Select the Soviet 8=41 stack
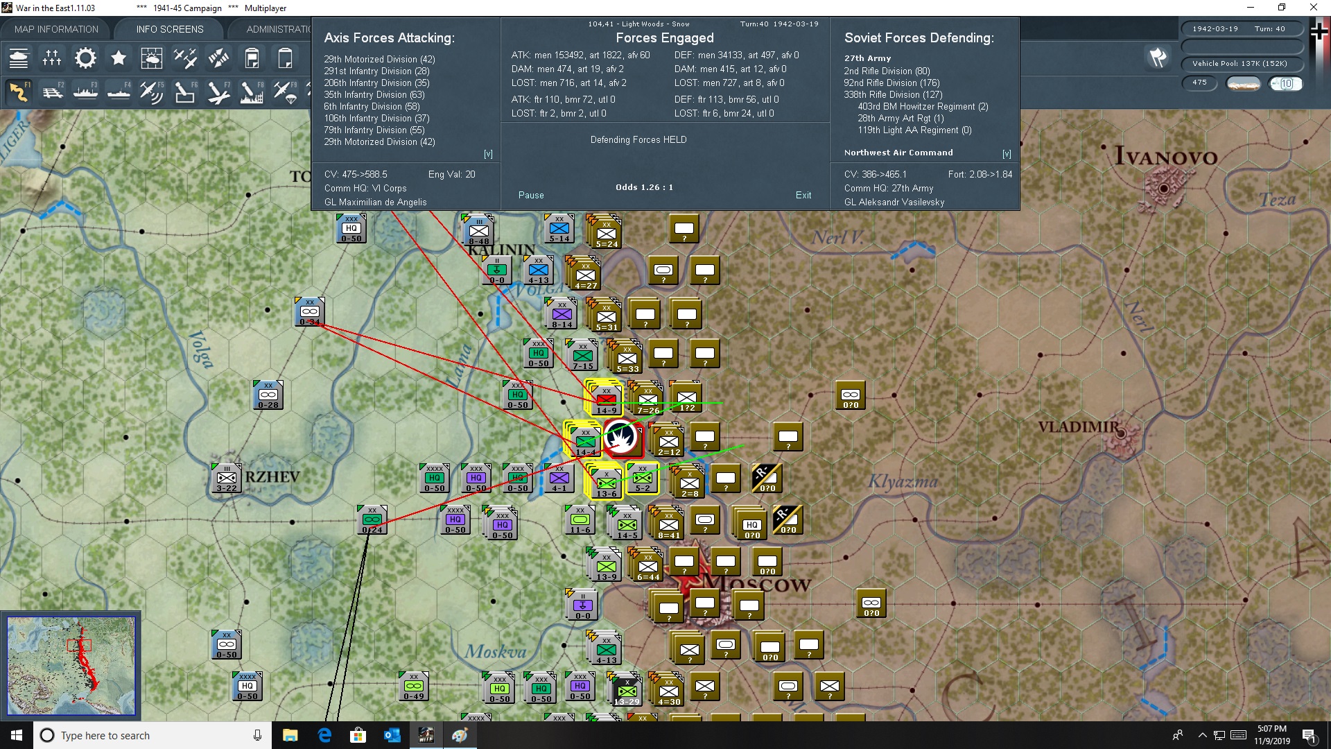The height and width of the screenshot is (749, 1331). click(x=667, y=522)
